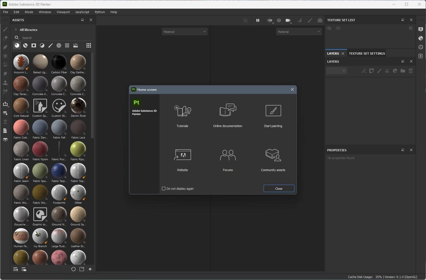Screen dimensions: 426x280
Task: Filter assets by Brushes icon
Action: 50,45
